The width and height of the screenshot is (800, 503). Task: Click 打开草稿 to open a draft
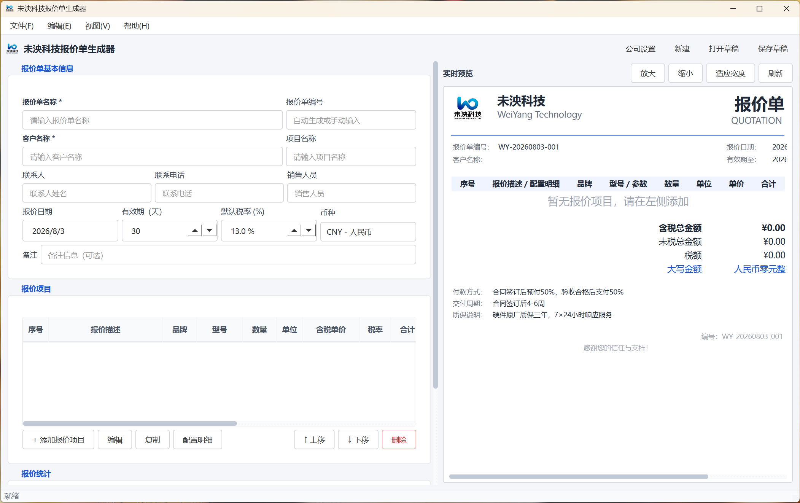(724, 49)
